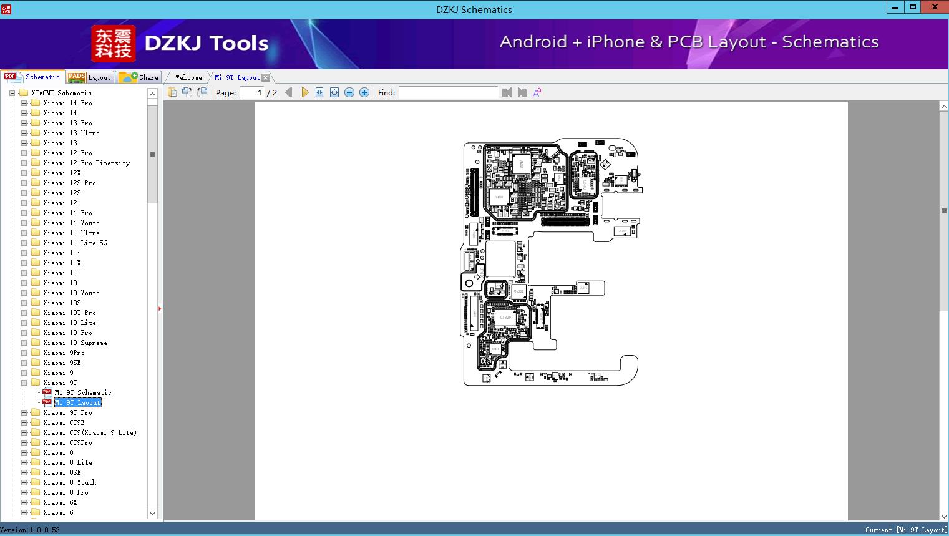
Task: Expand the Xiaomi CC9Pro folder
Action: pos(24,442)
